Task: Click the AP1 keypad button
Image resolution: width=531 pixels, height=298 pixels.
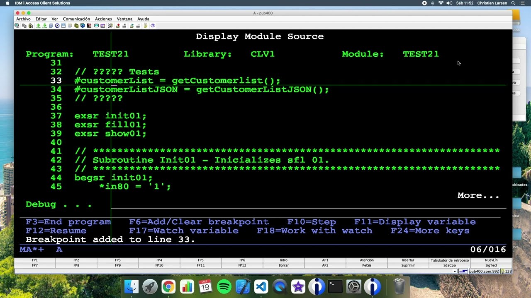Action: [x=325, y=260]
